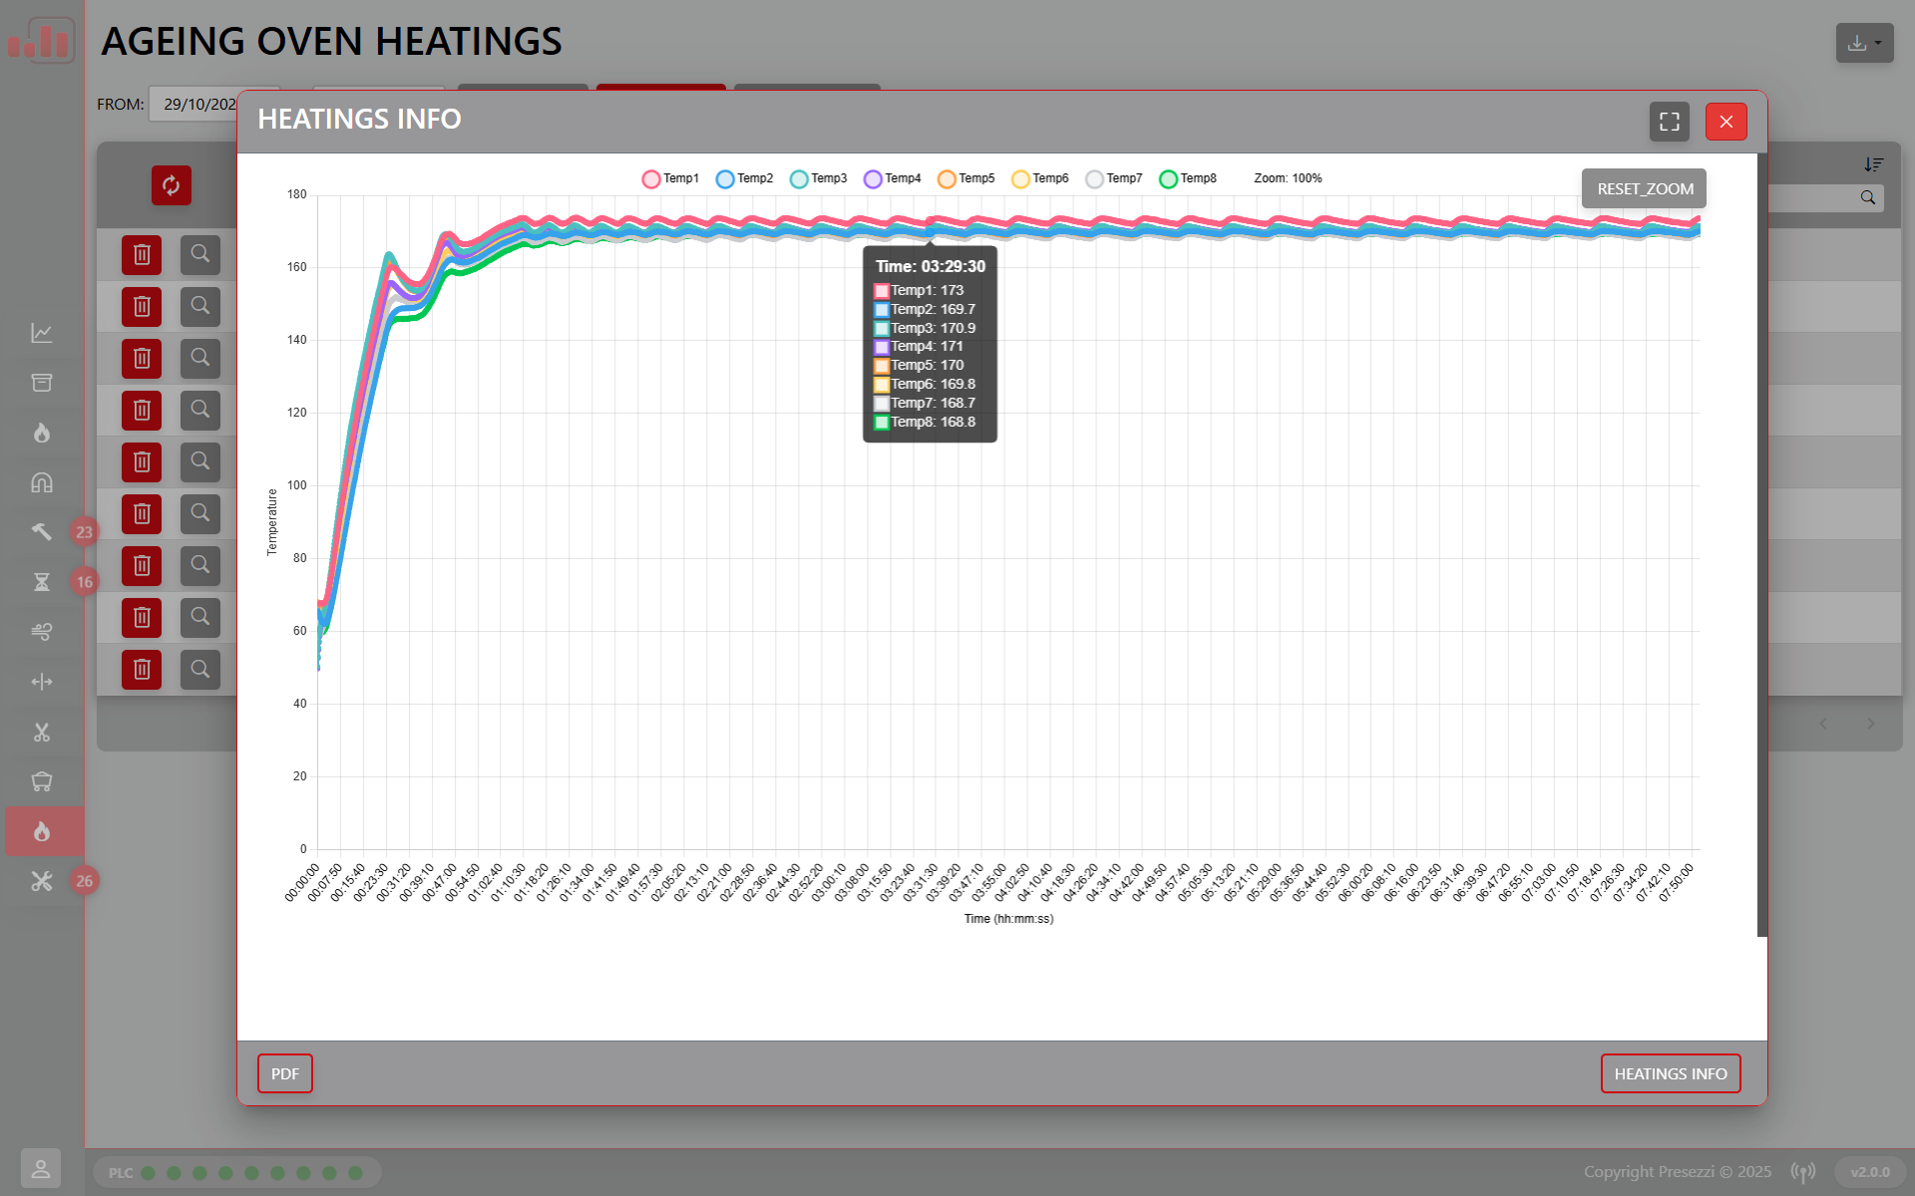This screenshot has height=1196, width=1915.
Task: Open the wrench tools sidebar item
Action: (42, 881)
